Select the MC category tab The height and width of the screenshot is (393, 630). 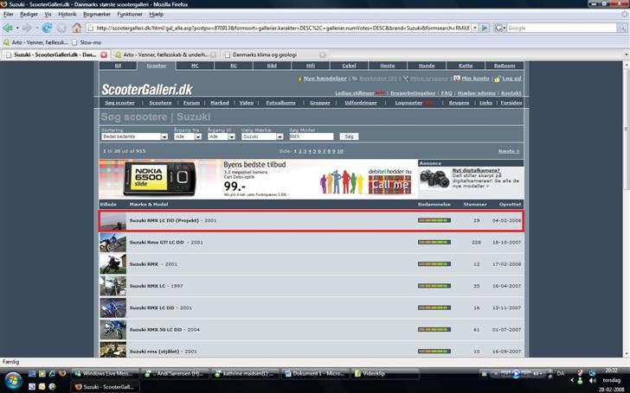[195, 65]
